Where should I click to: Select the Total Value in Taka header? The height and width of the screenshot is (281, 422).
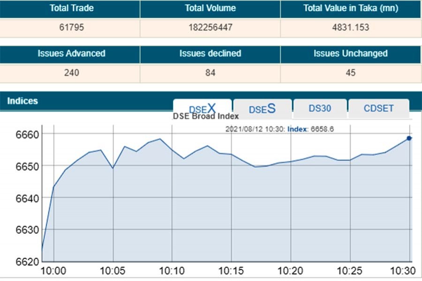(x=350, y=9)
